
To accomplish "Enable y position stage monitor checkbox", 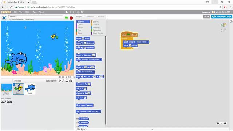I will pos(77,123).
